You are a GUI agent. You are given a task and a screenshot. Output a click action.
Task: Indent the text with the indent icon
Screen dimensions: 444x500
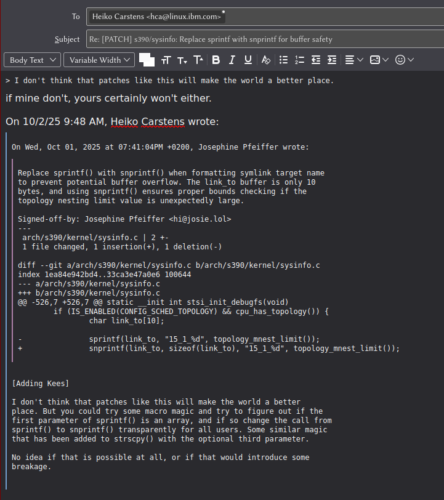(332, 60)
